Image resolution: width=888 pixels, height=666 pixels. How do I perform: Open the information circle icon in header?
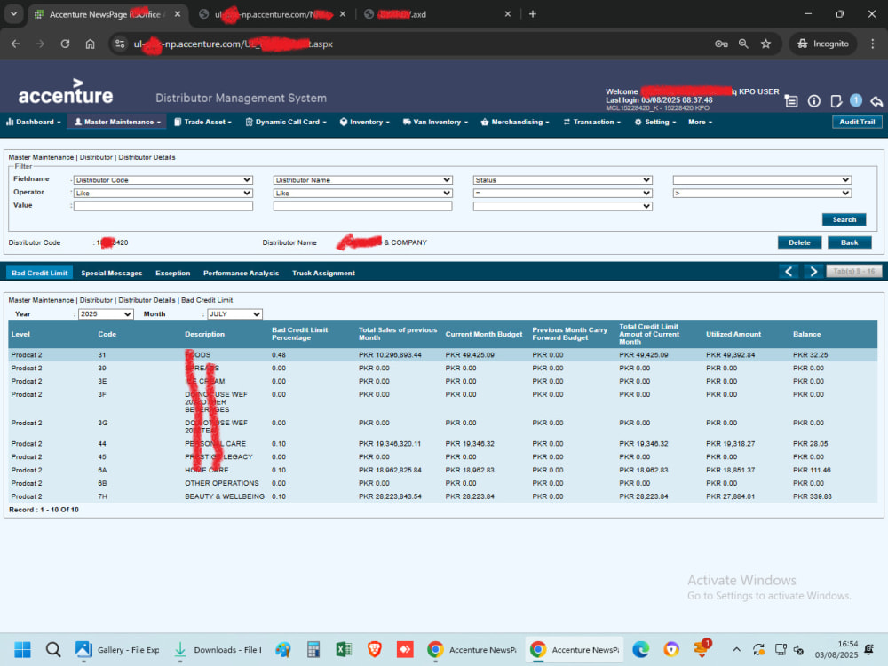pyautogui.click(x=813, y=101)
